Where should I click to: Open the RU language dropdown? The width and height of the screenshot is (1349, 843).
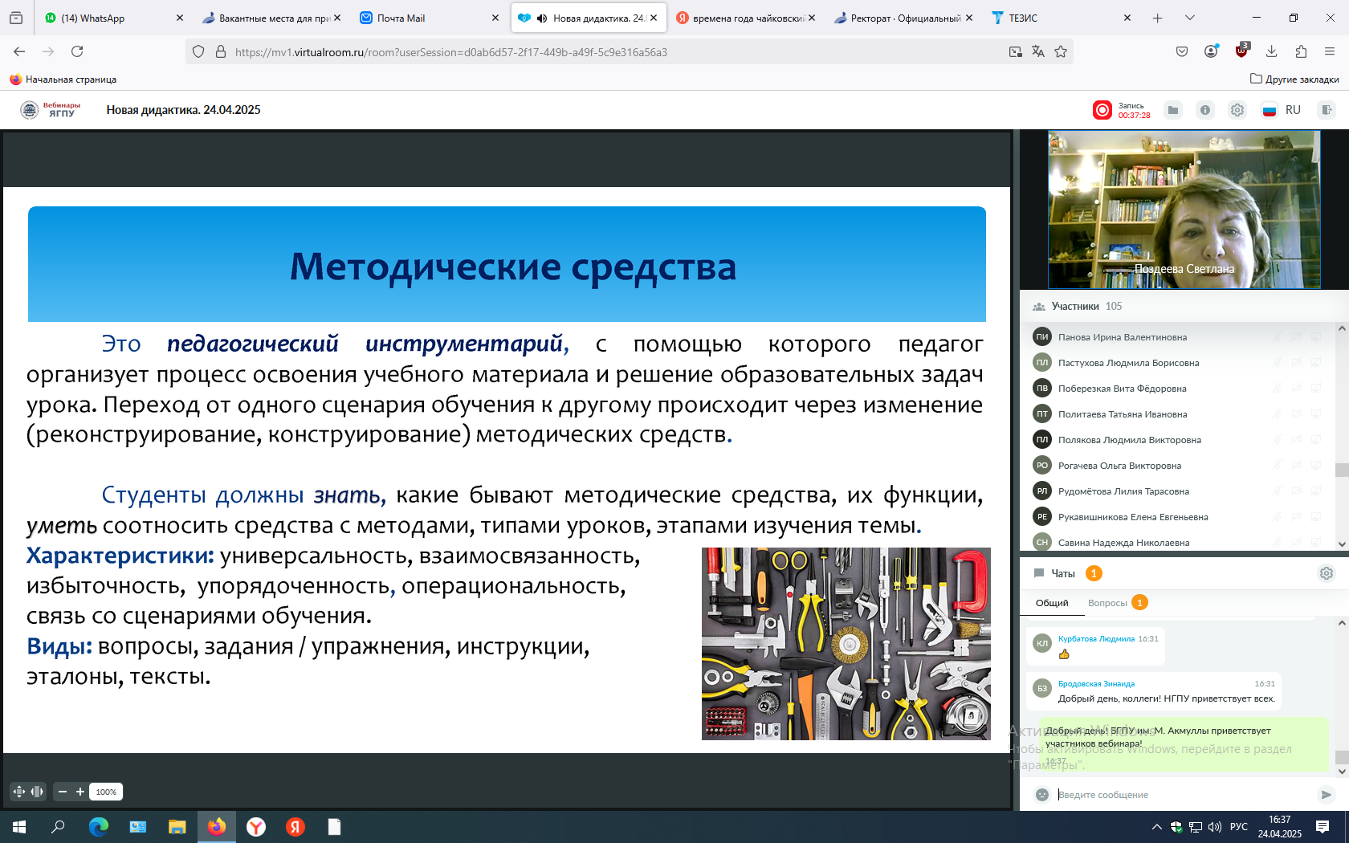[x=1282, y=110]
